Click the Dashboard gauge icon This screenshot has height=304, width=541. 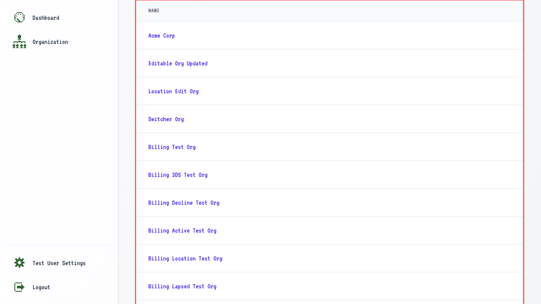[x=19, y=17]
